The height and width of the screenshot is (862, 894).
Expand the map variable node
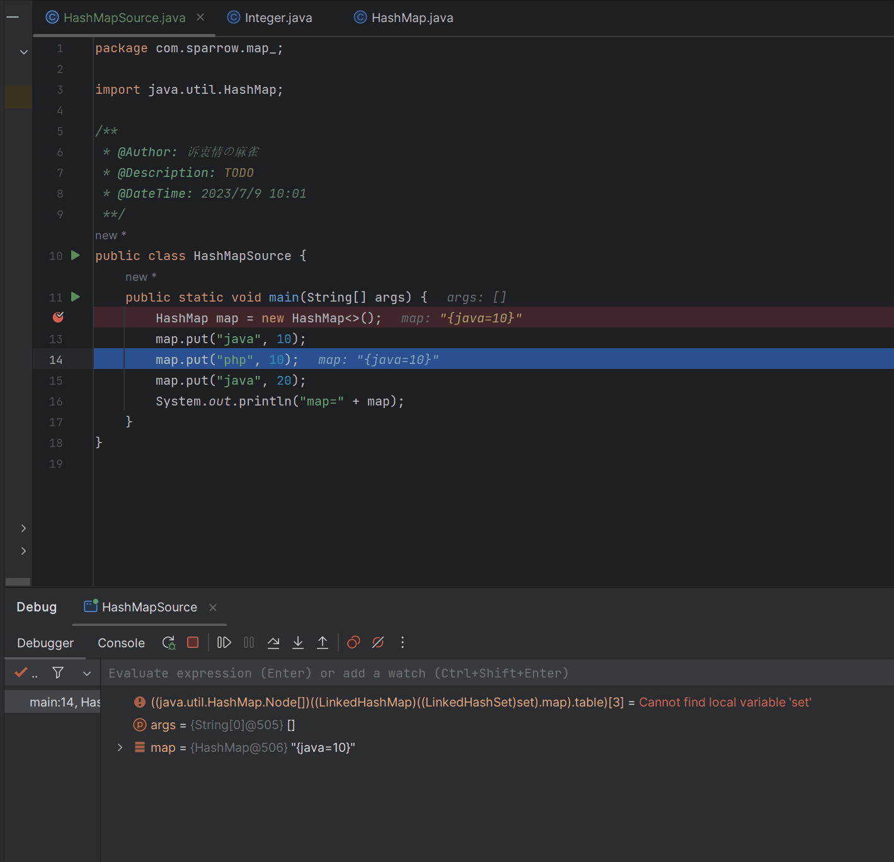(x=120, y=747)
